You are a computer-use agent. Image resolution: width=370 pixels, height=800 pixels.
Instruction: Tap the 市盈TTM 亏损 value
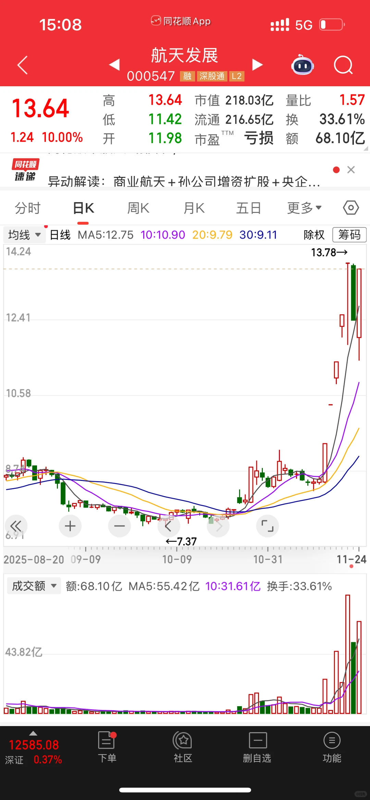tap(259, 138)
